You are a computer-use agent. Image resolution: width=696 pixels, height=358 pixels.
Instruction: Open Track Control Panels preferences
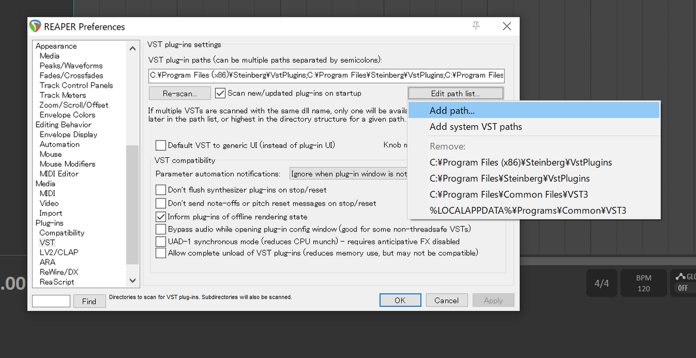pyautogui.click(x=76, y=85)
